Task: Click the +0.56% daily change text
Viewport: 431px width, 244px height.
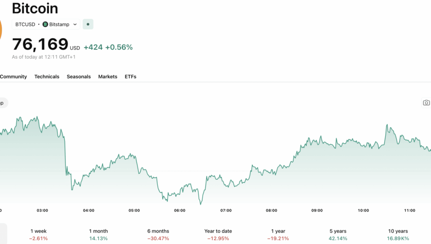Action: (119, 47)
